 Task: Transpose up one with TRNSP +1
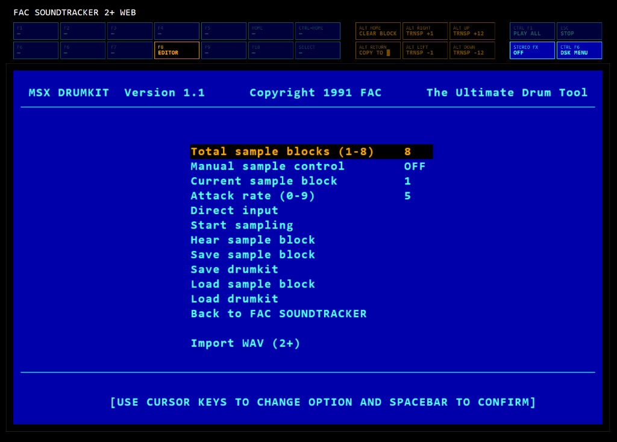point(425,31)
